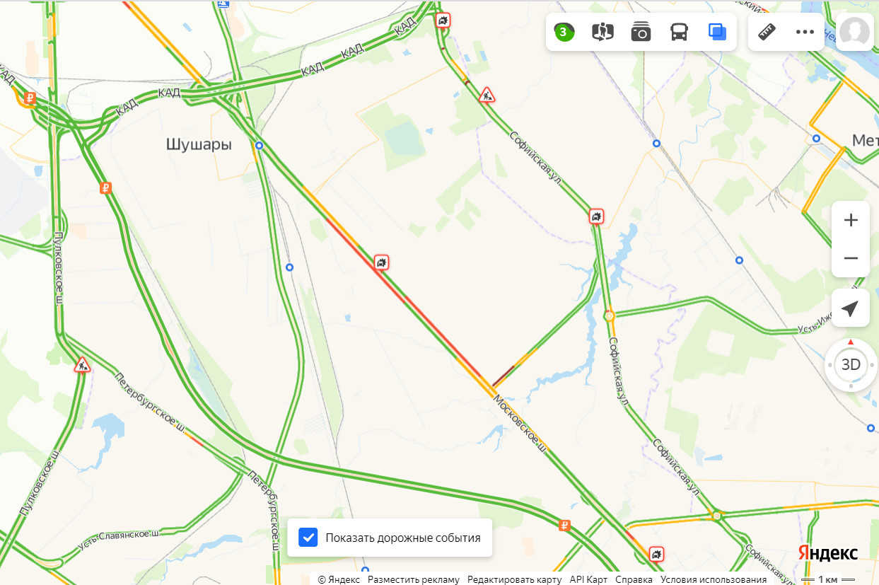Enable the moving public transport bus layer
Viewport: 879px width, 585px height.
click(679, 32)
